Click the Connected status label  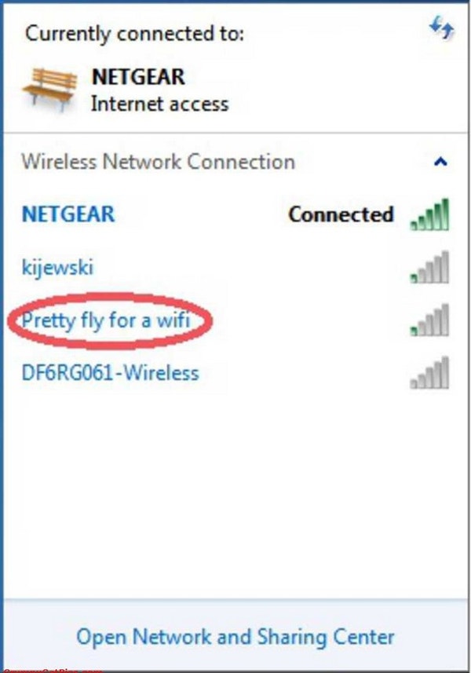tap(341, 214)
